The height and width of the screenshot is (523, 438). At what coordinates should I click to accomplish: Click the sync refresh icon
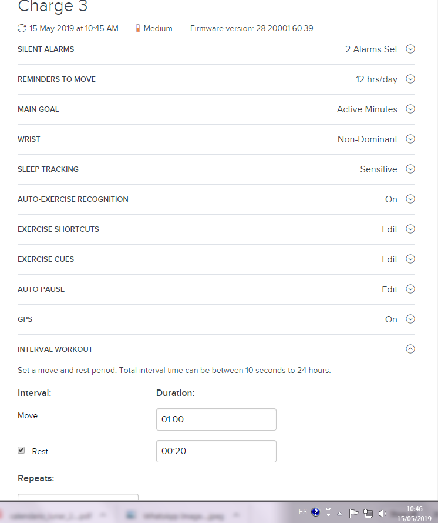(x=22, y=28)
